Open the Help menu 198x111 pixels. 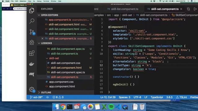tap(60, 1)
